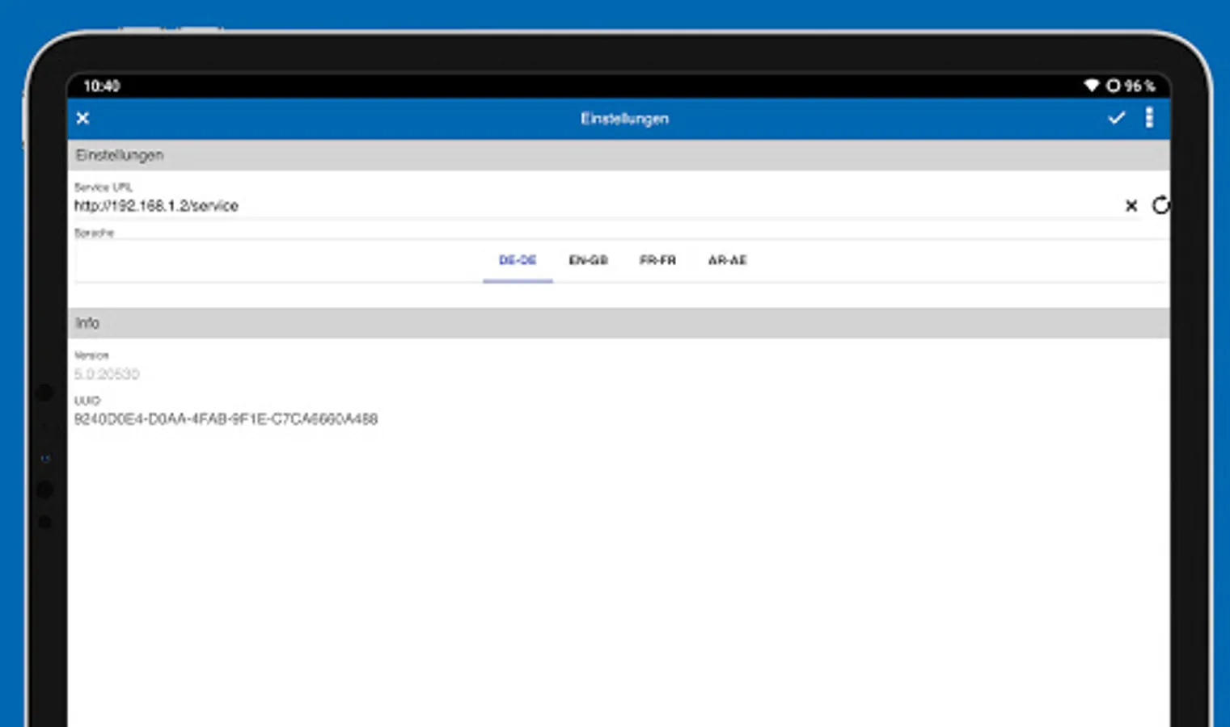Click the Info section header
The width and height of the screenshot is (1230, 727).
click(619, 323)
